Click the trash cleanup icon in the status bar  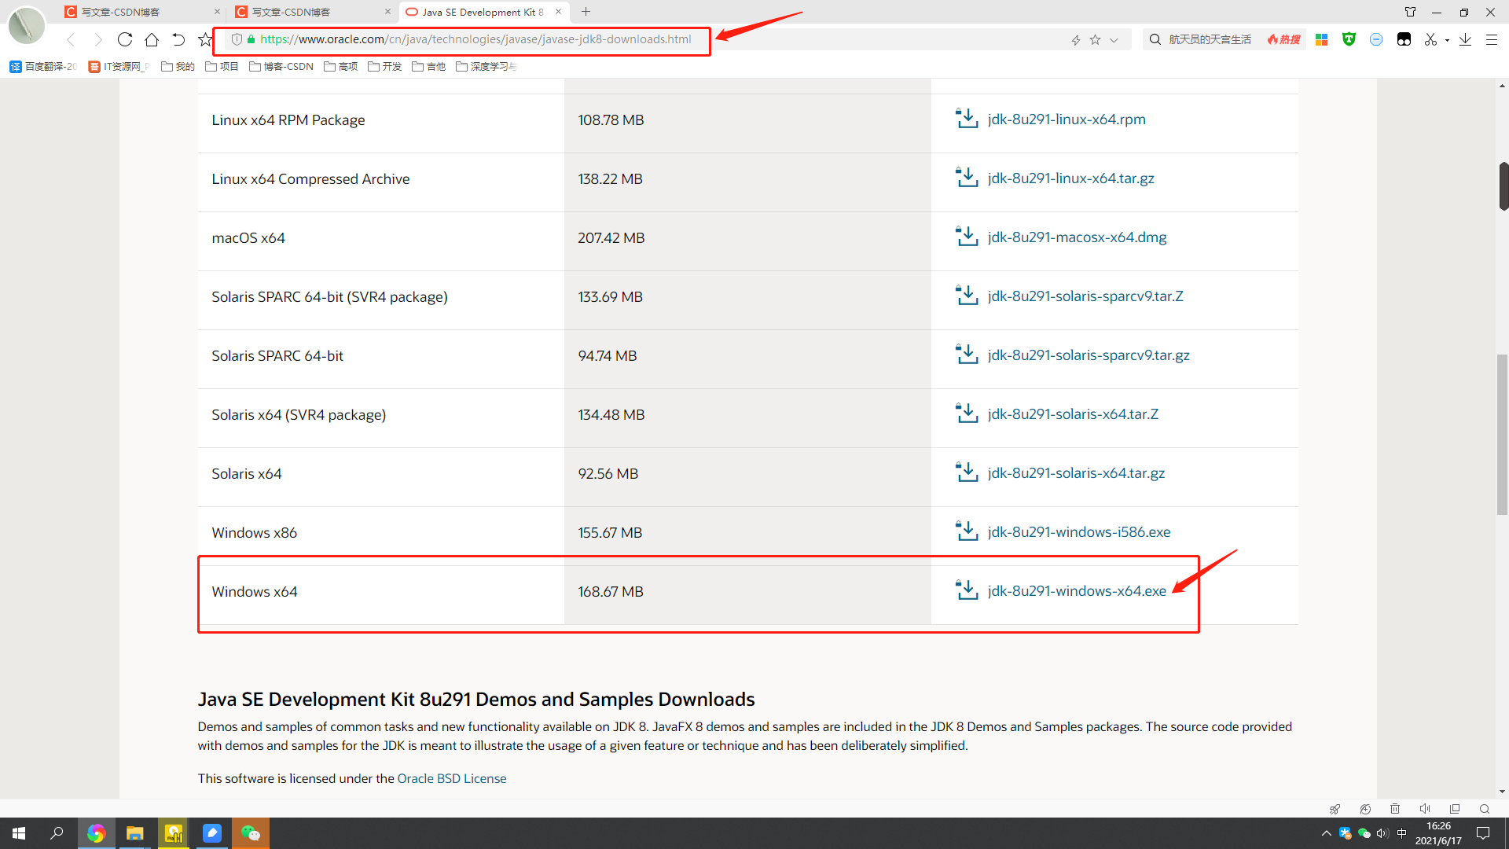click(1395, 809)
